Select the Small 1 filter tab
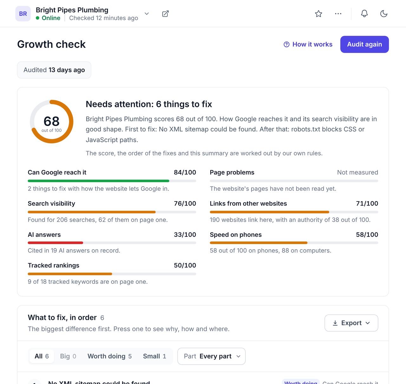406x384 pixels. pos(154,356)
